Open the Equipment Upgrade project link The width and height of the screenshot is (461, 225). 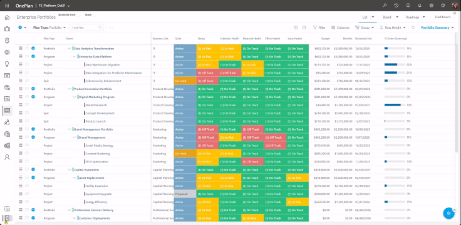click(98, 194)
